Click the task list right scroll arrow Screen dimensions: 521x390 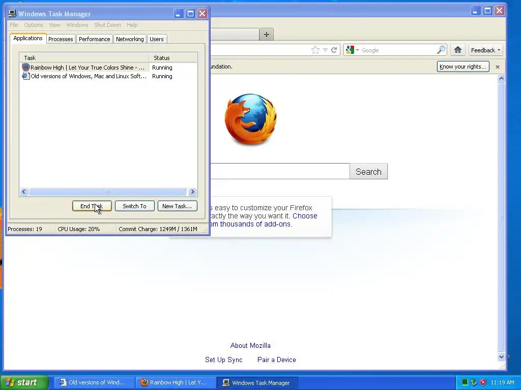click(x=192, y=191)
